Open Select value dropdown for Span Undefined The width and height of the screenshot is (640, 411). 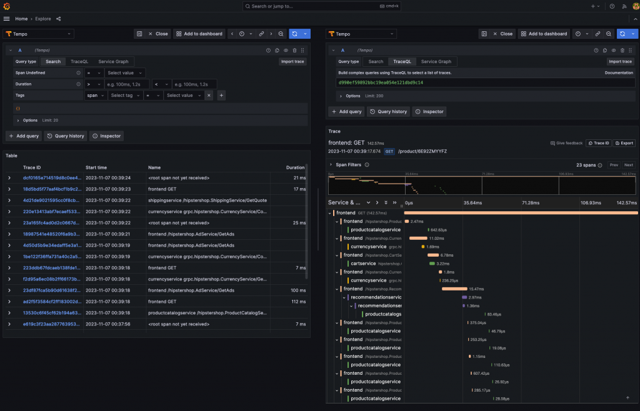(125, 73)
